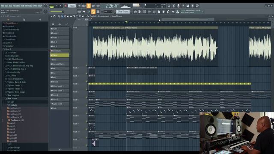
Task: Toggle the orange multilink to controllers icon
Action: tap(93, 12)
